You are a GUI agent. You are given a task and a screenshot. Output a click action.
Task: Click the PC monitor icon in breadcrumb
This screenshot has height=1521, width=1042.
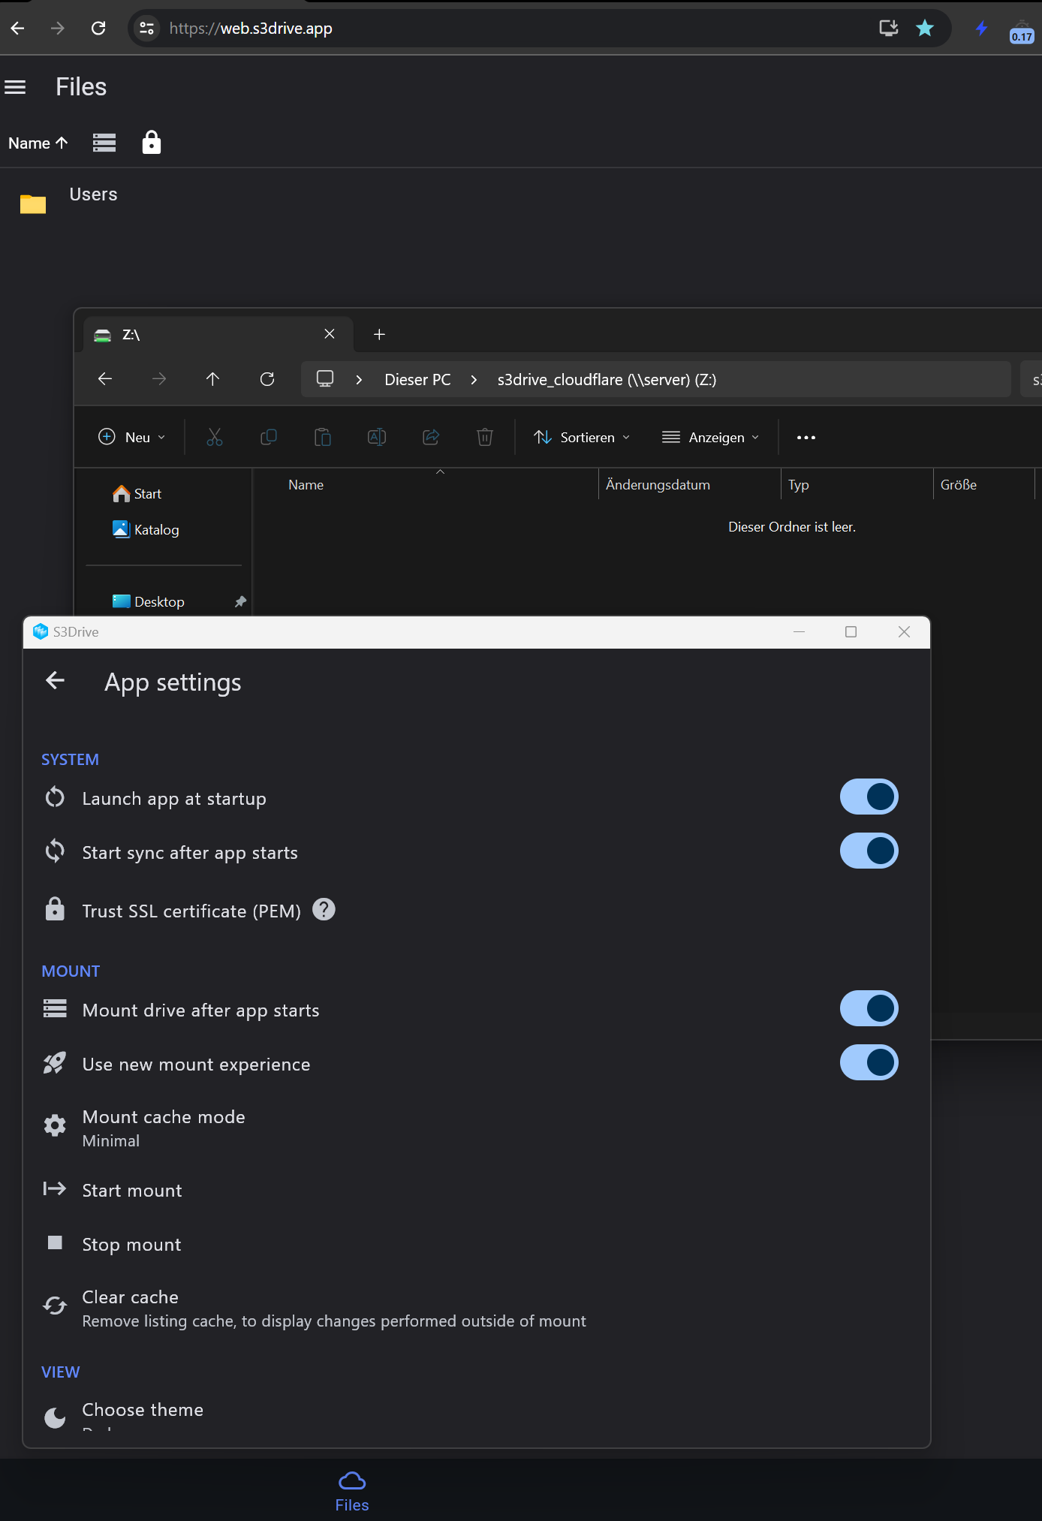[325, 379]
